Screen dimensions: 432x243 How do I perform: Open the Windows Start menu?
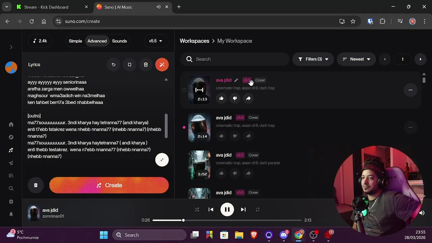point(104,235)
